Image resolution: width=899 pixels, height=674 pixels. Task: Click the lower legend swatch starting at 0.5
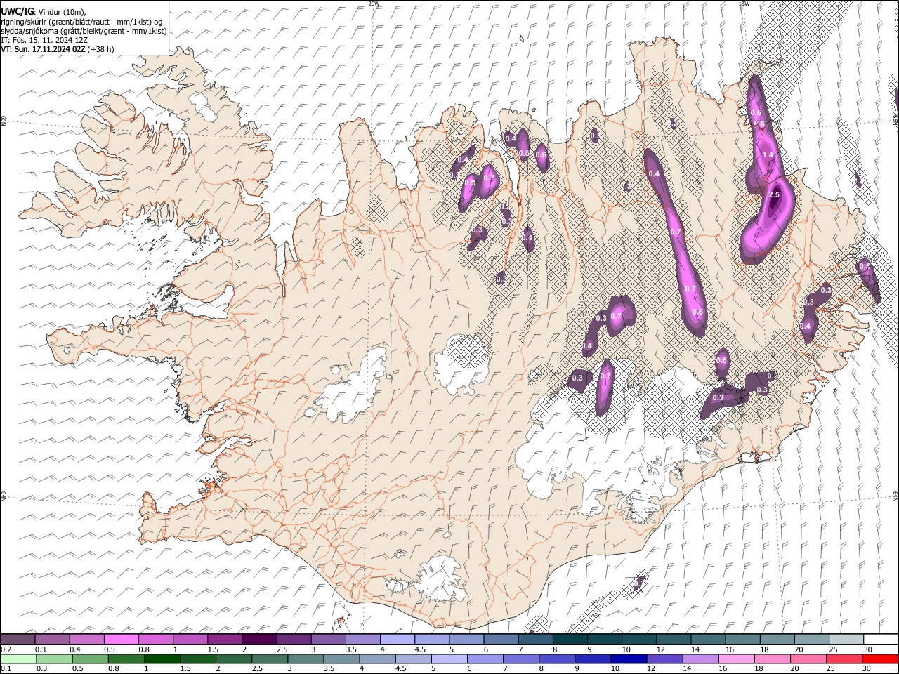tap(90, 659)
